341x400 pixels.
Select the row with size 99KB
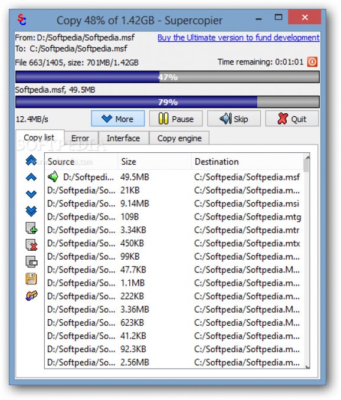(x=174, y=257)
